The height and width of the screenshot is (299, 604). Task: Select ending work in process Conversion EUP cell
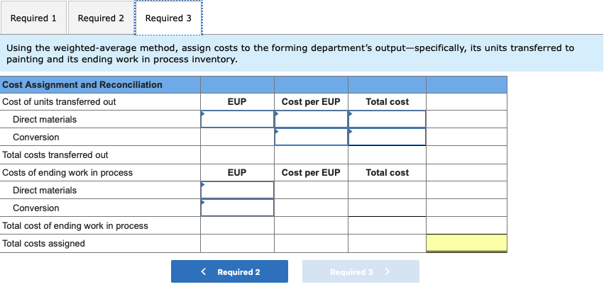(237, 208)
